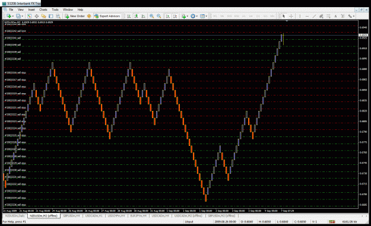This screenshot has height=226, width=371.
Task: Open a new chart with toolbar icon
Action: click(9, 16)
